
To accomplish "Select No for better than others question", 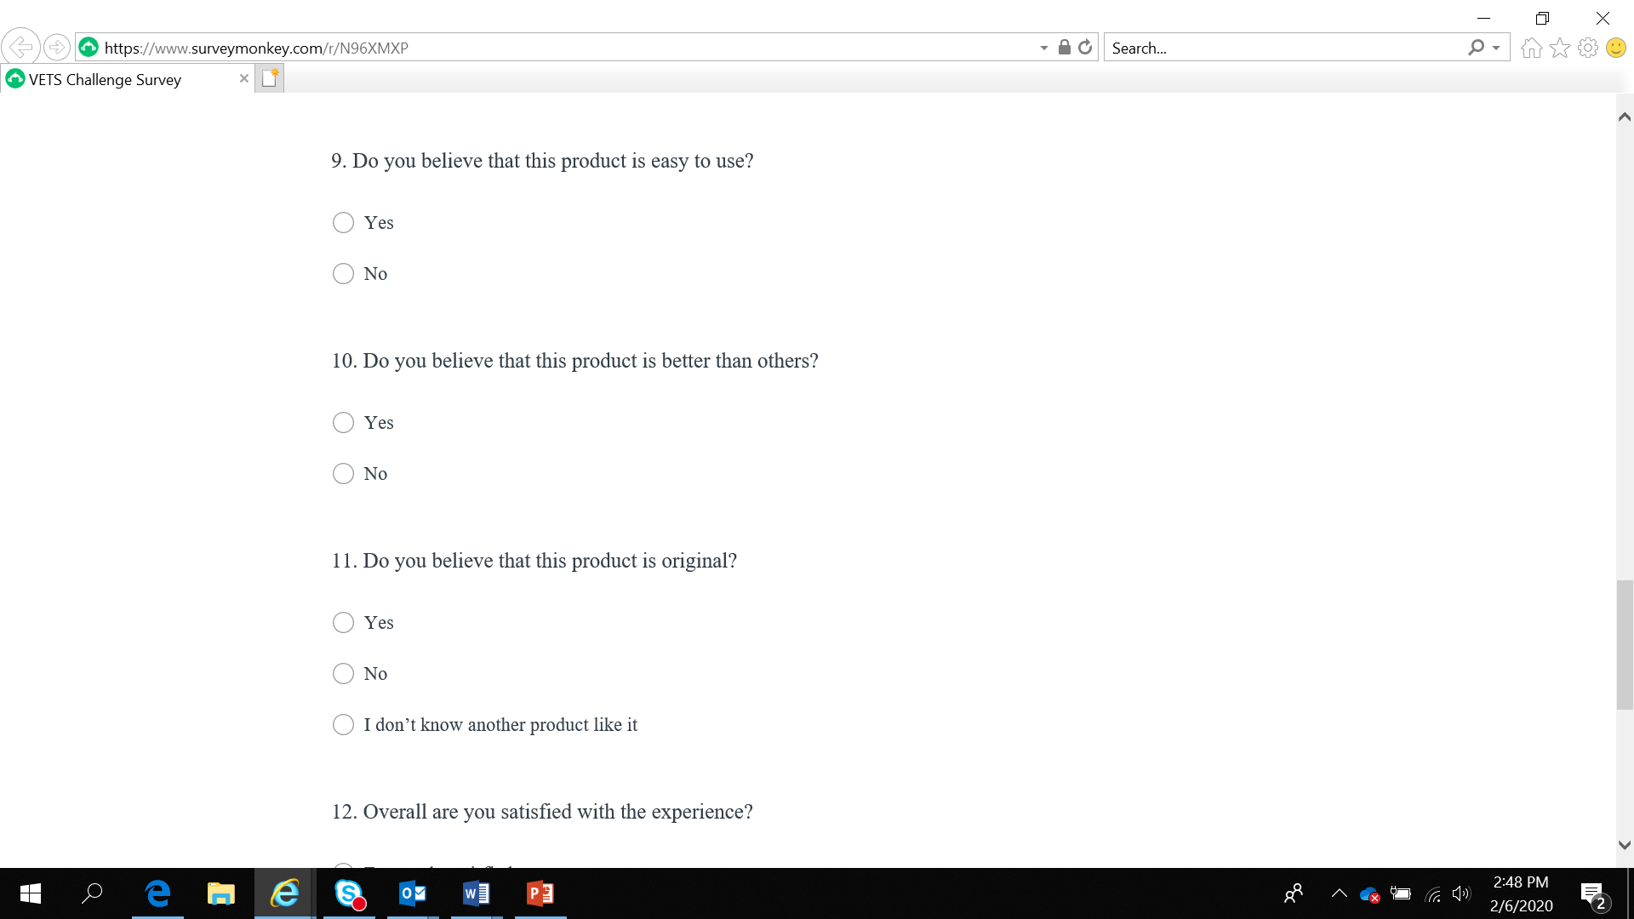I will click(343, 474).
